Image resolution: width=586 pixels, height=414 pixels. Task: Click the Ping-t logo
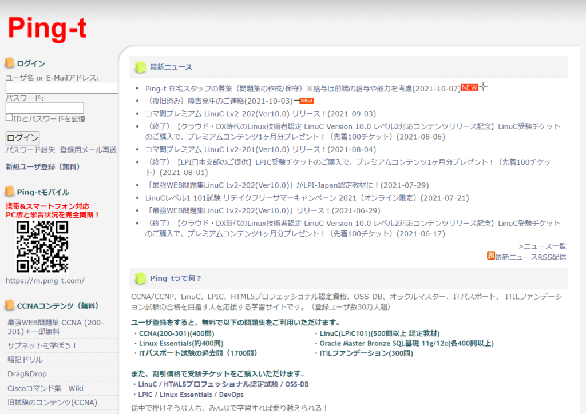click(x=47, y=29)
